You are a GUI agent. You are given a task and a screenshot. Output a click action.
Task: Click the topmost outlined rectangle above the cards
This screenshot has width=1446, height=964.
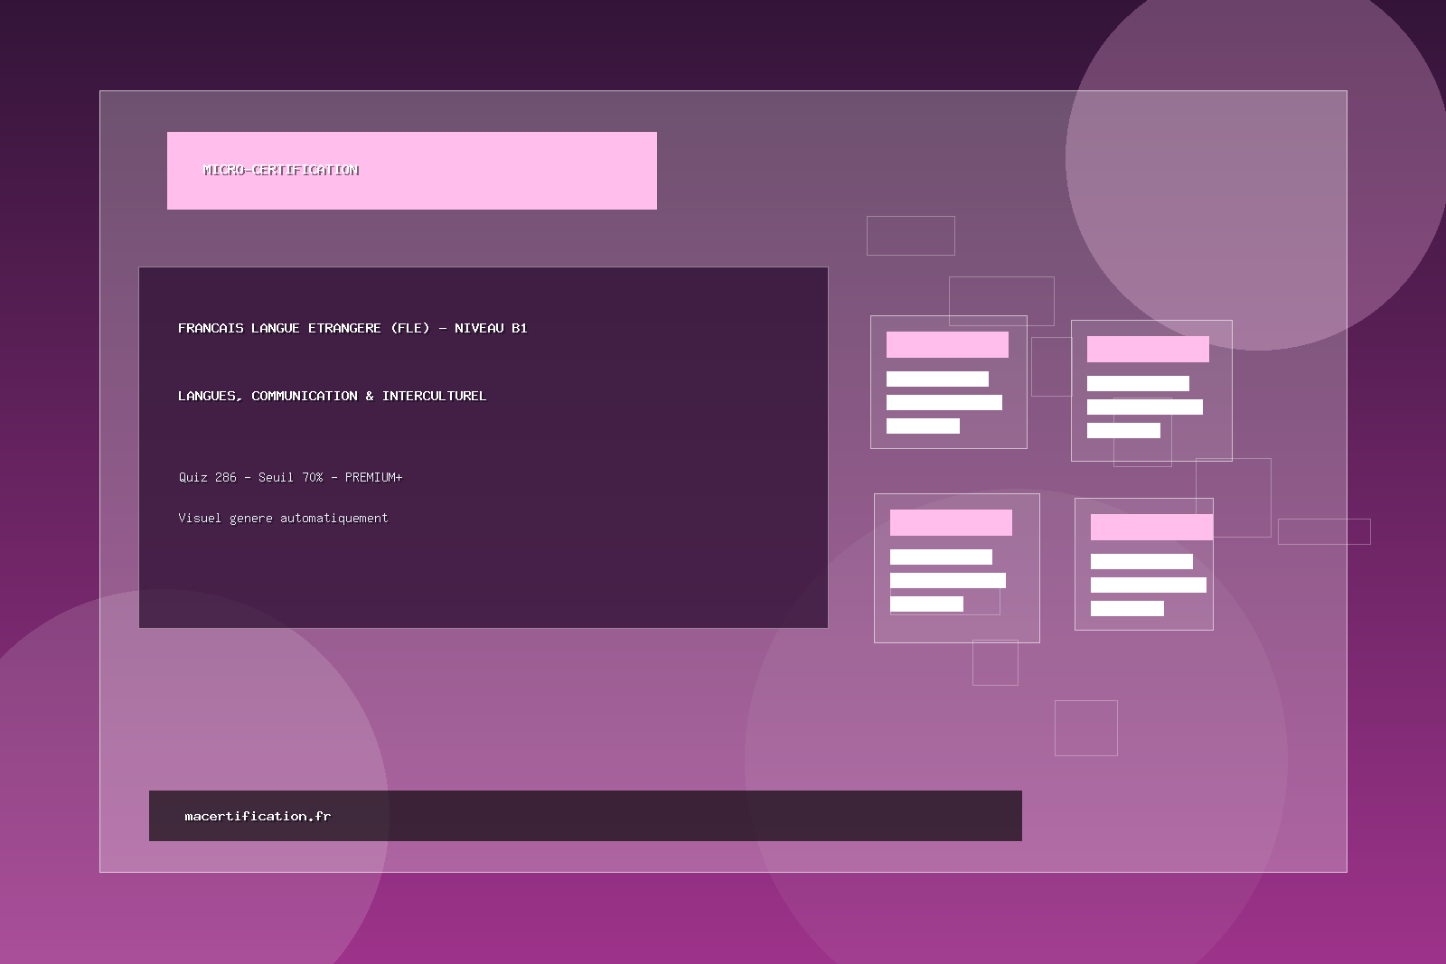point(910,235)
